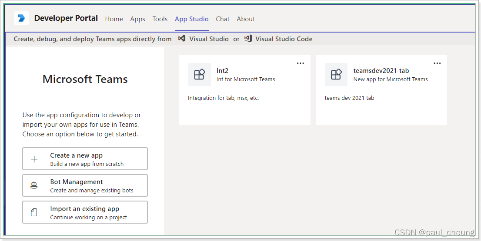The width and height of the screenshot is (481, 241).
Task: Follow the Visual Studio Code link
Action: coord(284,39)
